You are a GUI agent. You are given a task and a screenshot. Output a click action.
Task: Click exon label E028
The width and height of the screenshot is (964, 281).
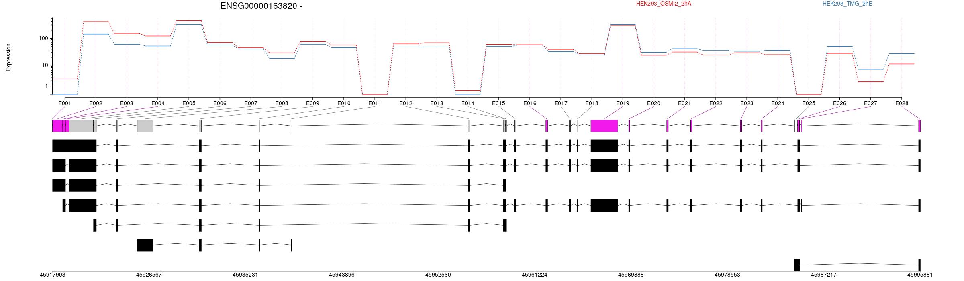[902, 103]
